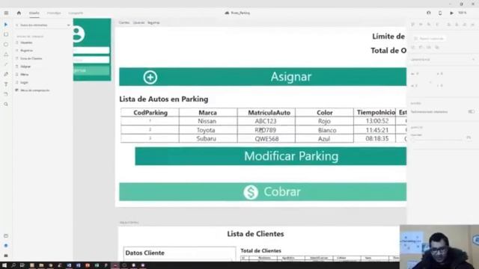Click the 'Lista de Clientes' artboard heading
The height and width of the screenshot is (269, 479).
click(x=255, y=234)
